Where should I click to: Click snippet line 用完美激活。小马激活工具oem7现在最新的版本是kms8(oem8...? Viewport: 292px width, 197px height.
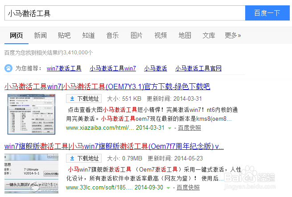pos(149,119)
